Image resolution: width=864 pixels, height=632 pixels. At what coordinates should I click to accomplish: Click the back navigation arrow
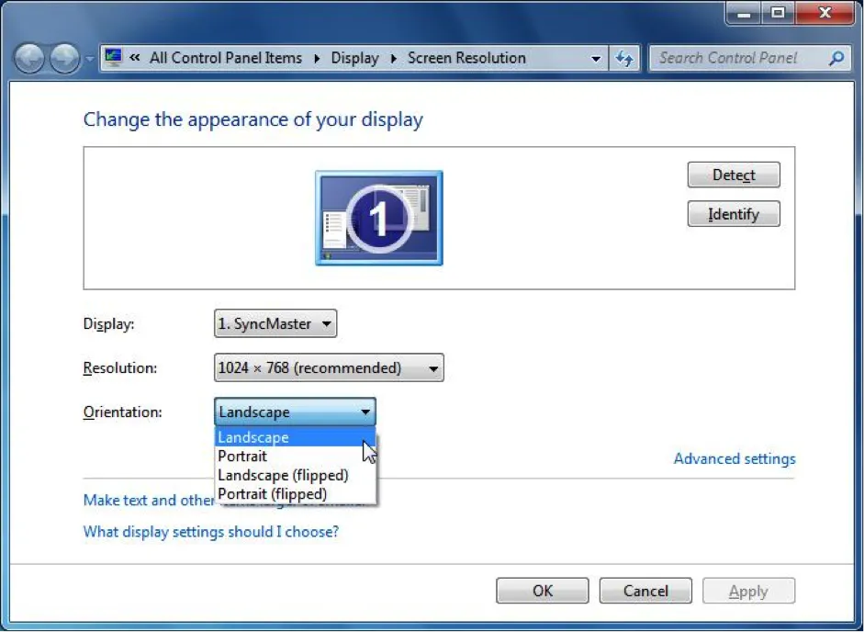point(28,58)
